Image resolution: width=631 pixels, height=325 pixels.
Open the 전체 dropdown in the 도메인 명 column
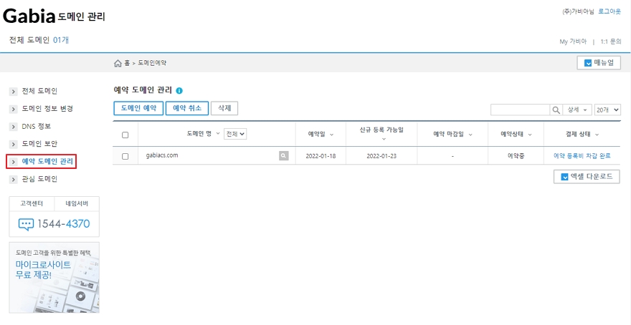[235, 134]
